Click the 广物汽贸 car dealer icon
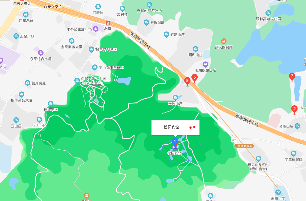This screenshot has width=306, height=201. pos(26,14)
